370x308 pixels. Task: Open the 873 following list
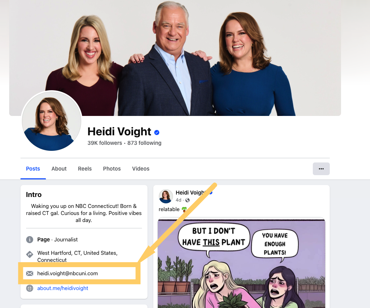click(x=144, y=143)
